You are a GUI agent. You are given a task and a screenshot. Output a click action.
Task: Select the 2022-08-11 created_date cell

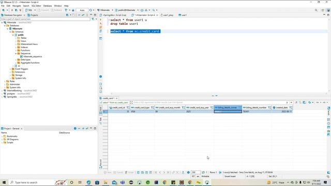282,112
